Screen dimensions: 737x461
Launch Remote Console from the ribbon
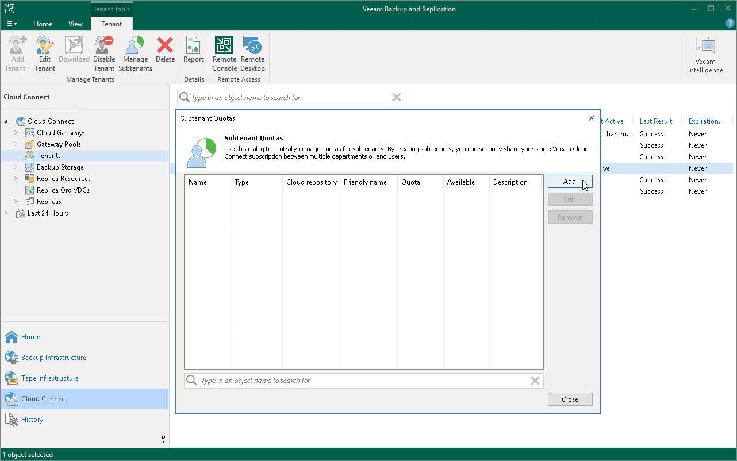(224, 53)
